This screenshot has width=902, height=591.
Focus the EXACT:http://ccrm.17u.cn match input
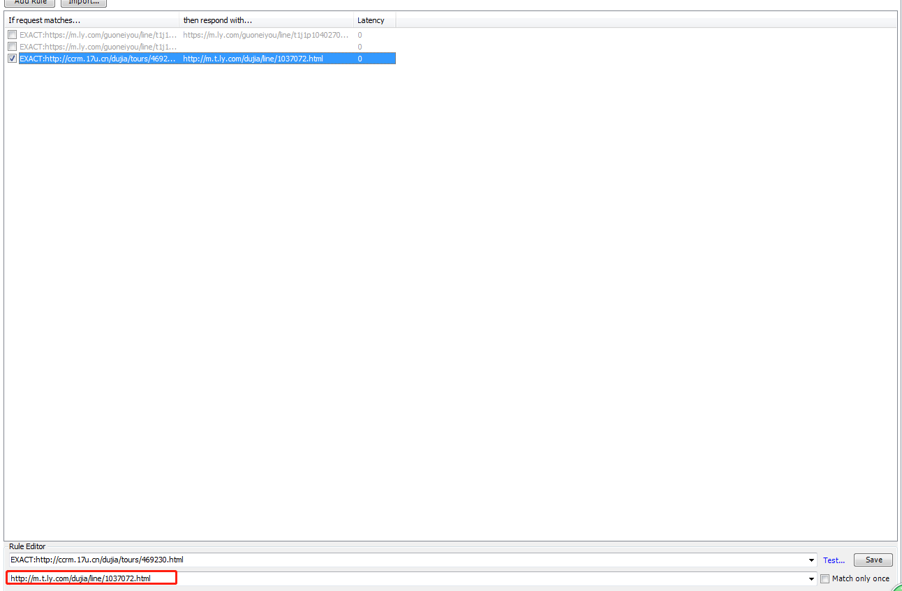coord(407,560)
